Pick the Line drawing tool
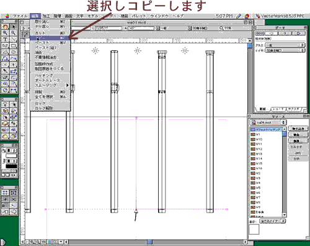The height and width of the screenshot is (246, 310). [13, 39]
